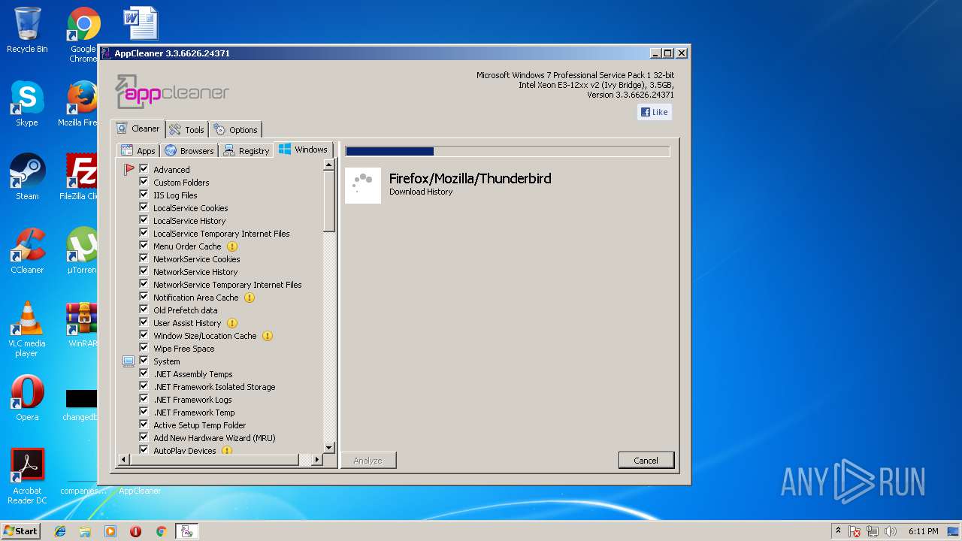The width and height of the screenshot is (962, 541).
Task: Click the AppCleaner taskbar button
Action: (186, 531)
